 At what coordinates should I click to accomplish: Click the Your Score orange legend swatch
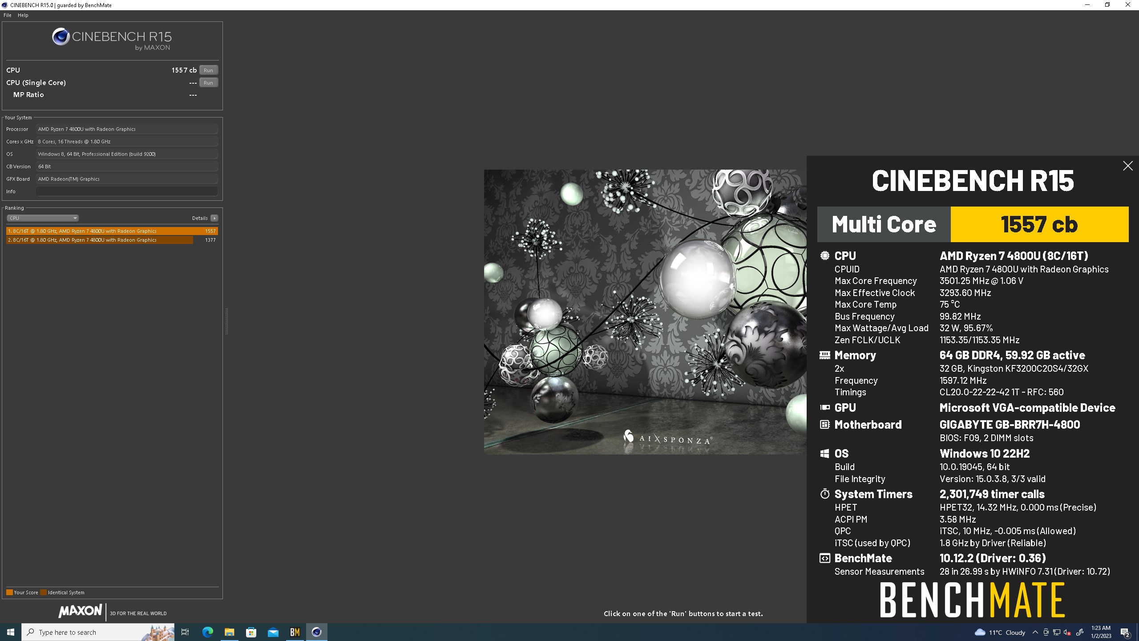(x=9, y=592)
